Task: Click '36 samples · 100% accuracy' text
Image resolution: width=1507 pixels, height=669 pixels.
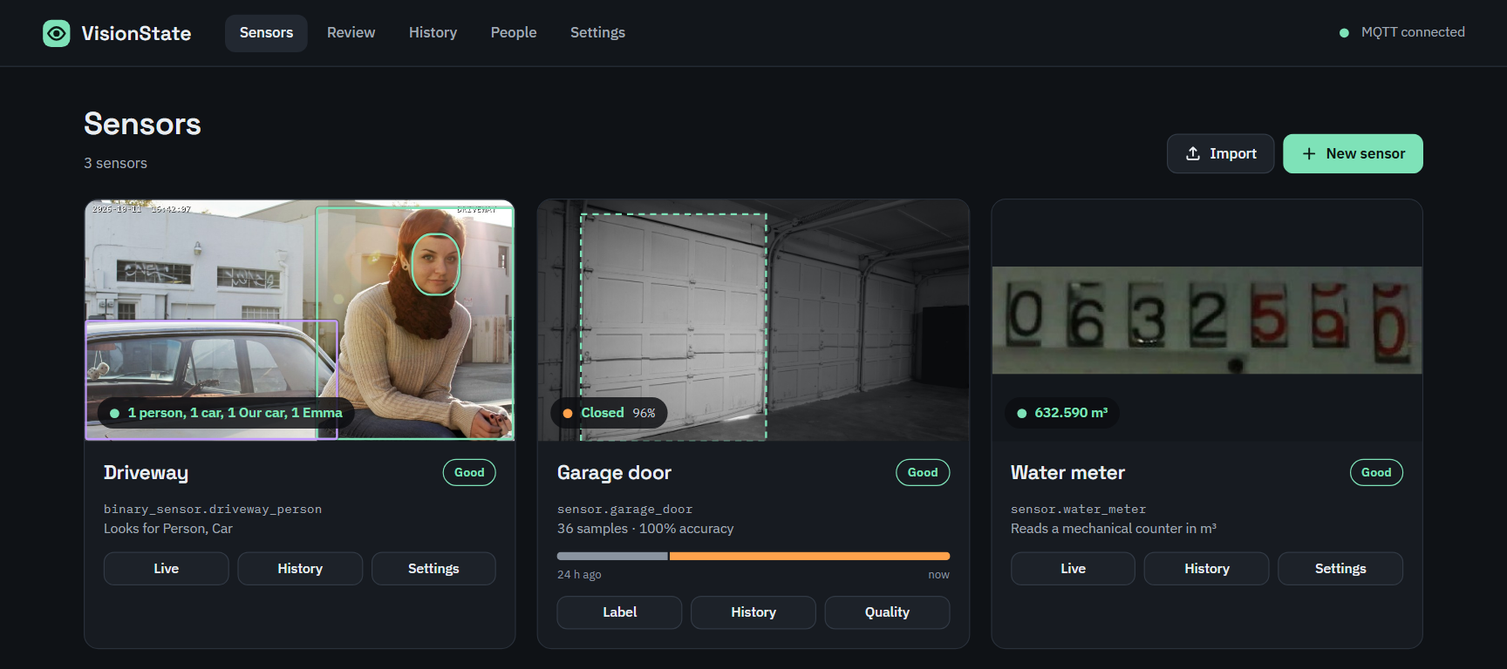Action: pyautogui.click(x=645, y=529)
